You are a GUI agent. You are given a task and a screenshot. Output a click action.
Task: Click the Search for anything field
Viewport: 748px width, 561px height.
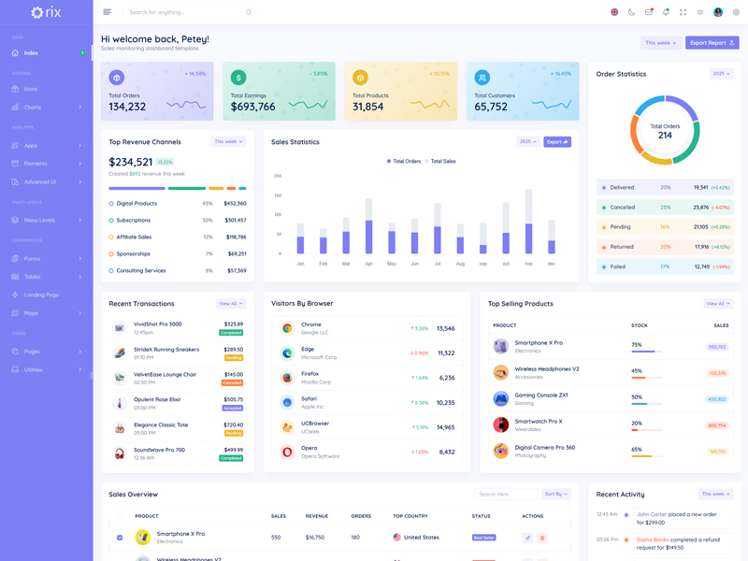(x=187, y=12)
